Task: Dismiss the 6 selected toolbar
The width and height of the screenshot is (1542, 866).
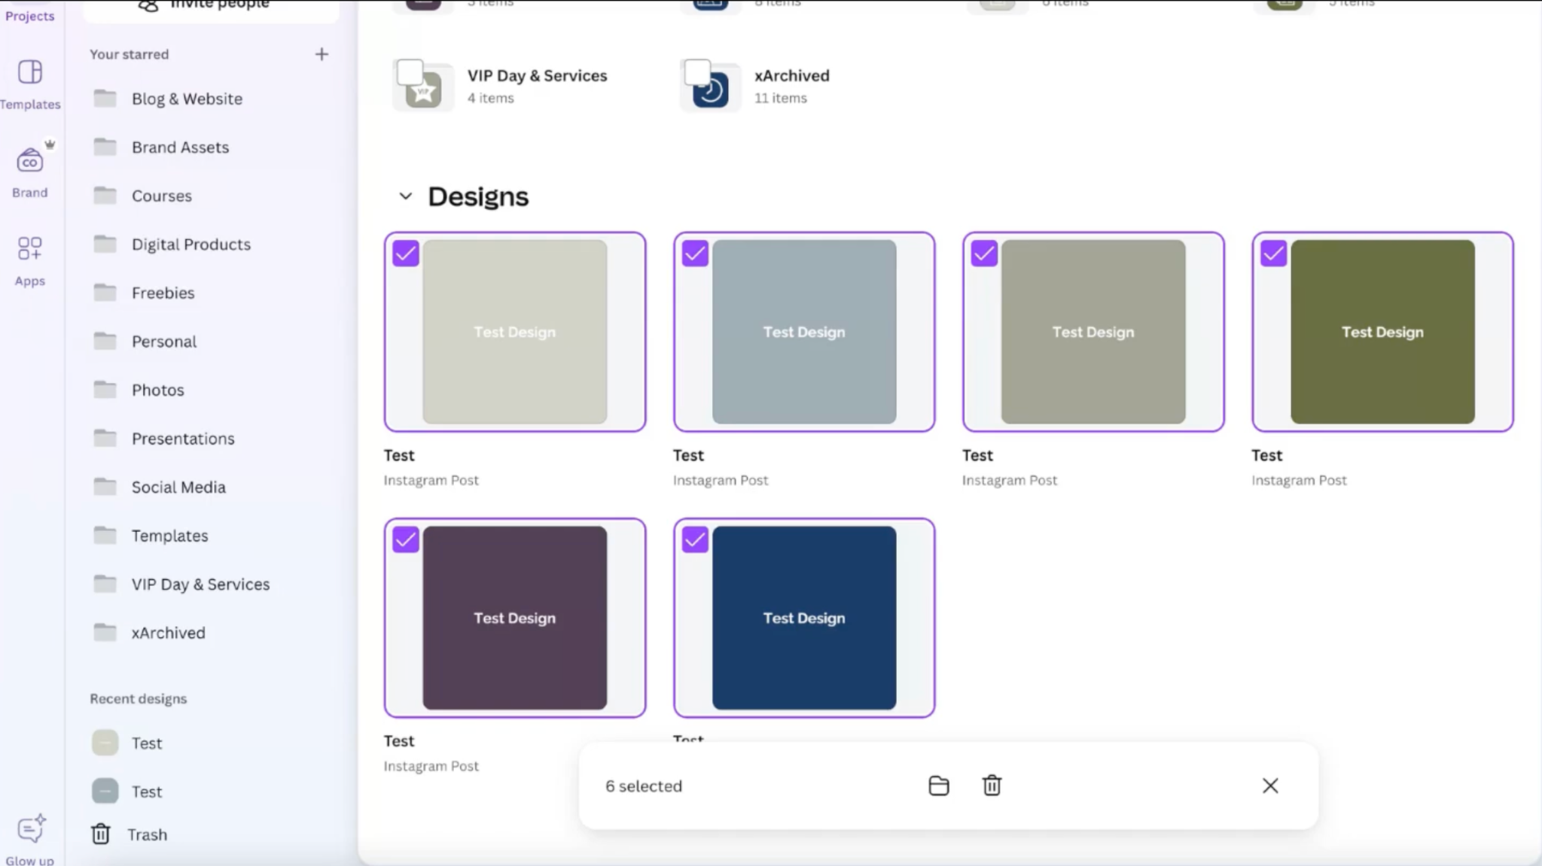Action: point(1270,785)
